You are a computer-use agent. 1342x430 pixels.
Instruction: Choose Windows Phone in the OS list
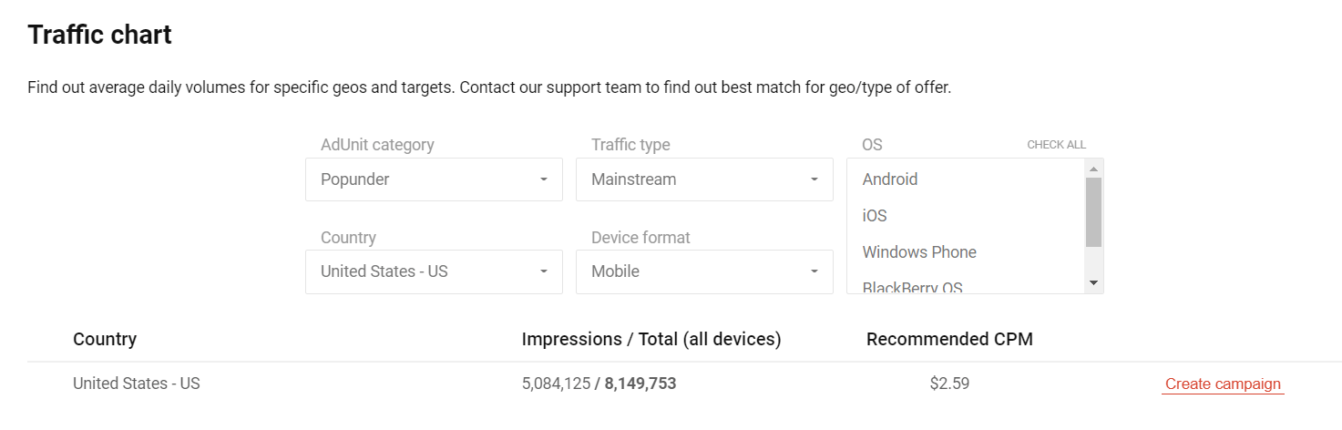pyautogui.click(x=966, y=252)
